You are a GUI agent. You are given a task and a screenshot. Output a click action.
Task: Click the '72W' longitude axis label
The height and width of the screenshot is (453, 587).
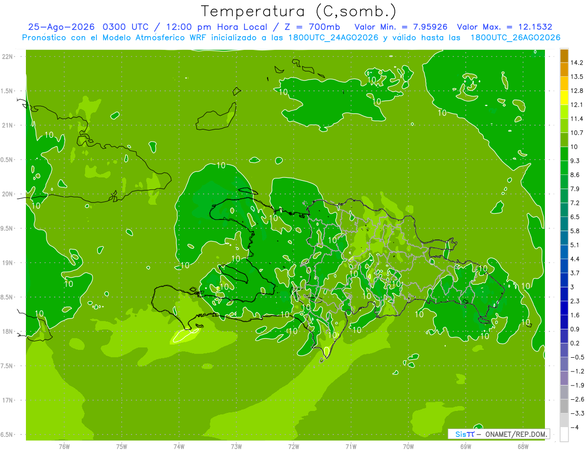coord(293,447)
